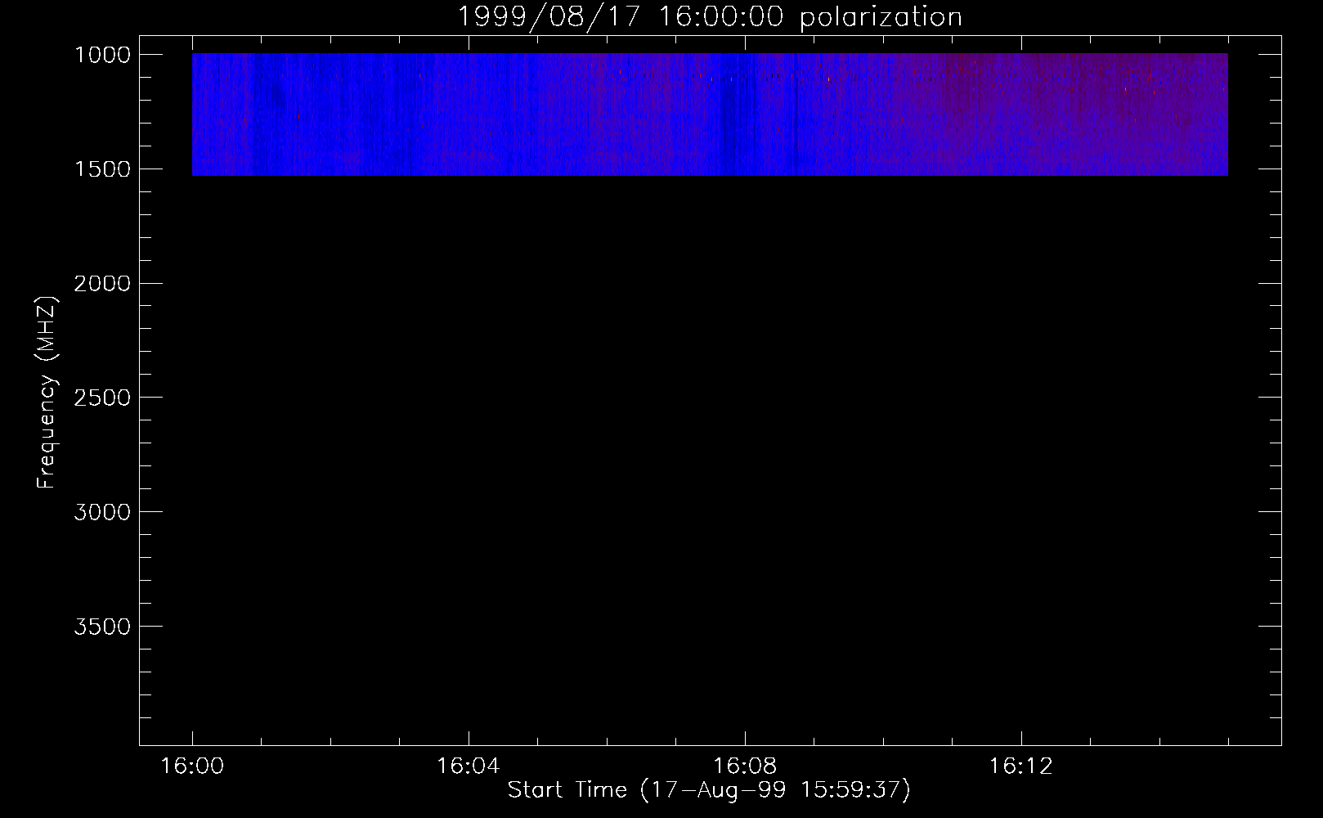Click the '3500' frequency axis label

102,627
